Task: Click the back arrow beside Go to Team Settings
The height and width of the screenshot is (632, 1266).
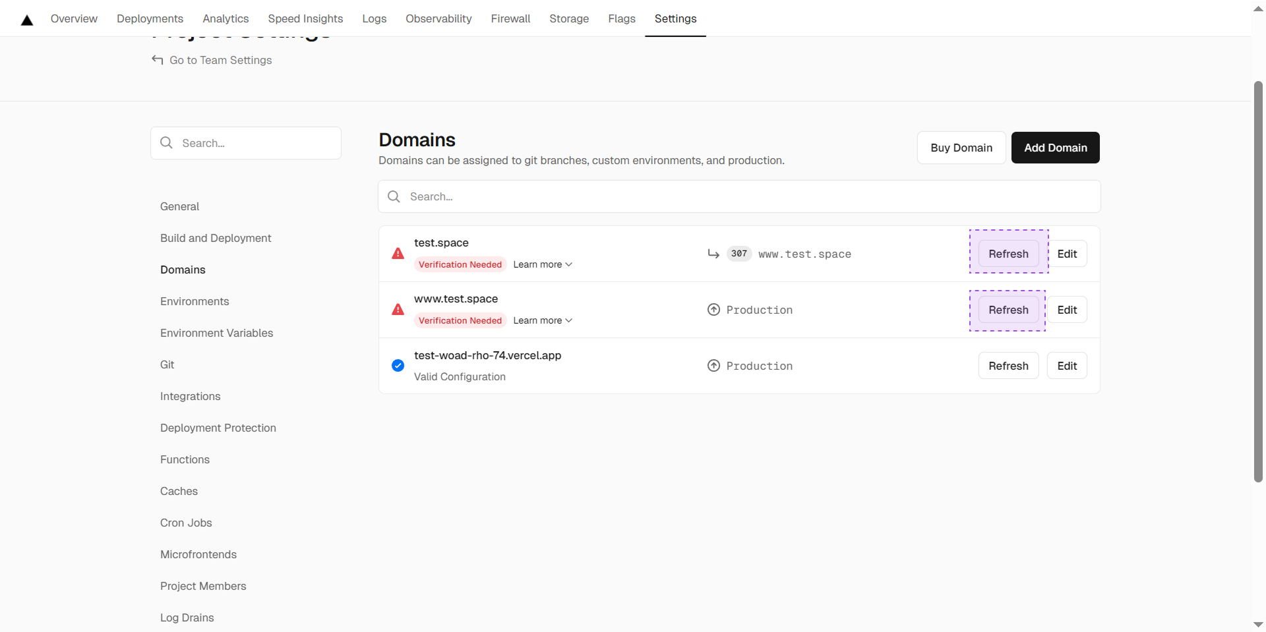Action: click(158, 60)
